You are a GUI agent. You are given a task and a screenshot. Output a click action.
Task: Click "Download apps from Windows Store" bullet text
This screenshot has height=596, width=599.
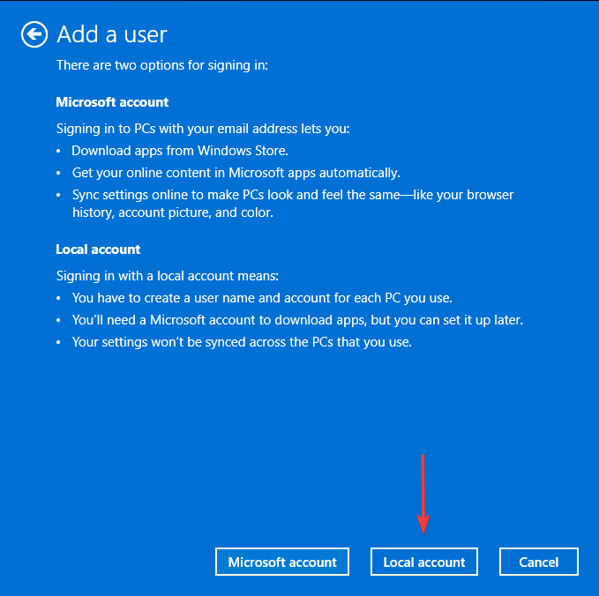tap(180, 151)
